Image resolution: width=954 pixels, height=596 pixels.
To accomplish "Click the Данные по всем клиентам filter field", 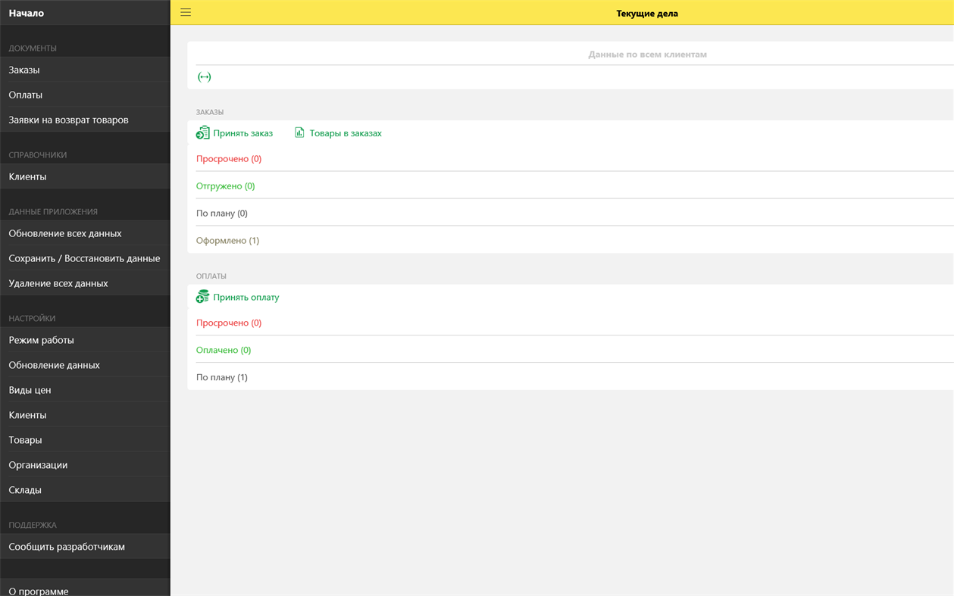I will pos(646,54).
